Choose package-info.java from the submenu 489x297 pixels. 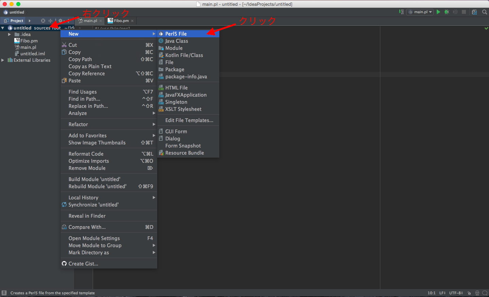[x=188, y=77]
